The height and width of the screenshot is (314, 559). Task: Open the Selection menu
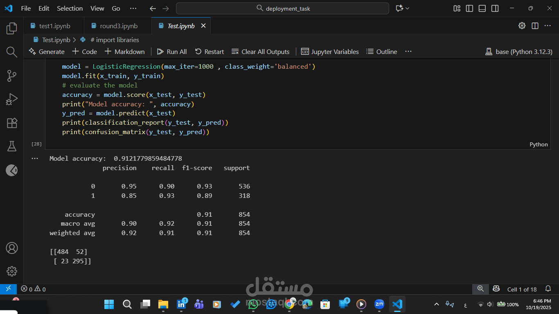[x=70, y=8]
